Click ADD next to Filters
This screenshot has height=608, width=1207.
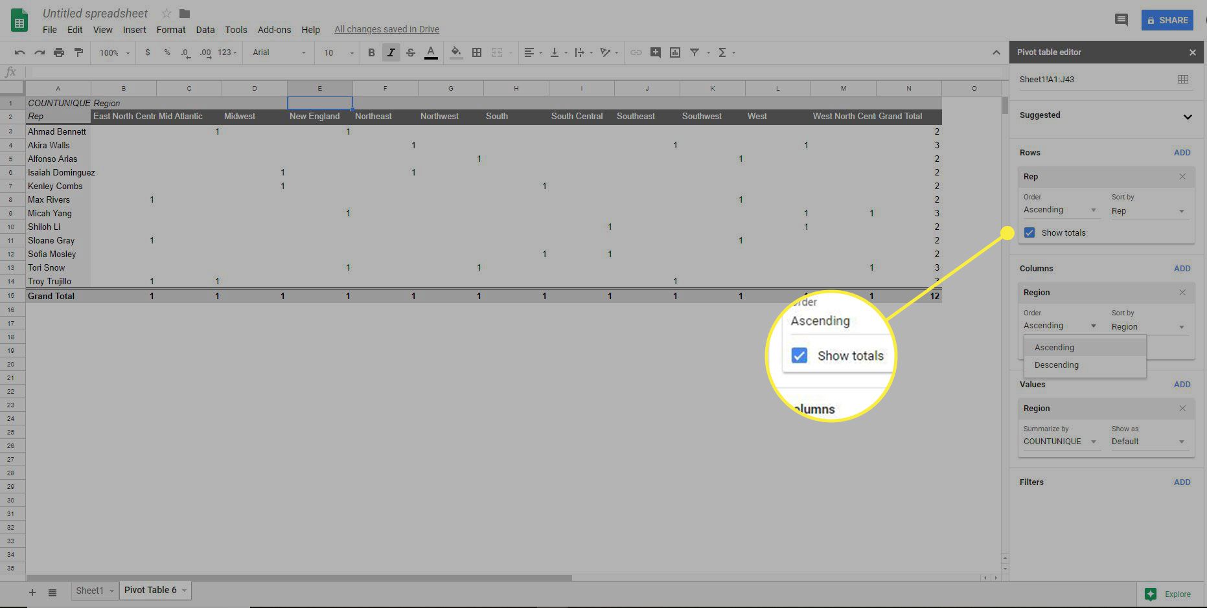click(x=1182, y=482)
